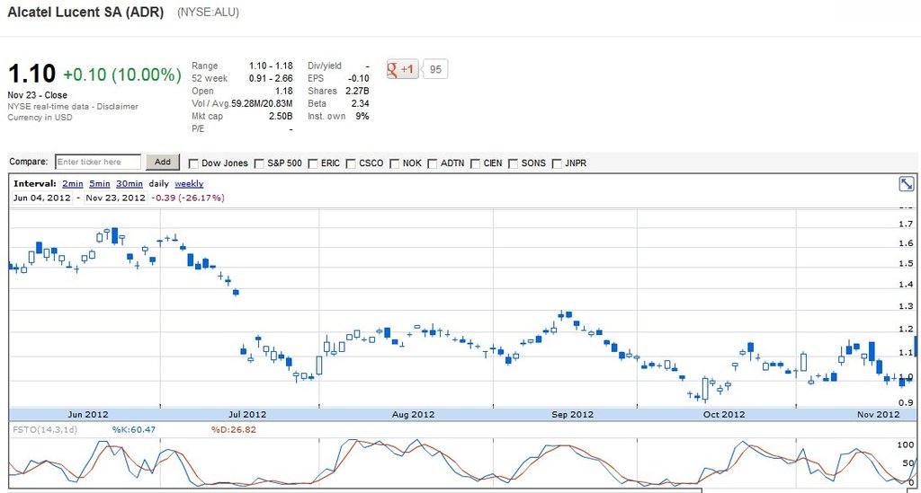This screenshot has width=921, height=493.
Task: Click the Nov 23, 2012 end date field
Action: 116,198
